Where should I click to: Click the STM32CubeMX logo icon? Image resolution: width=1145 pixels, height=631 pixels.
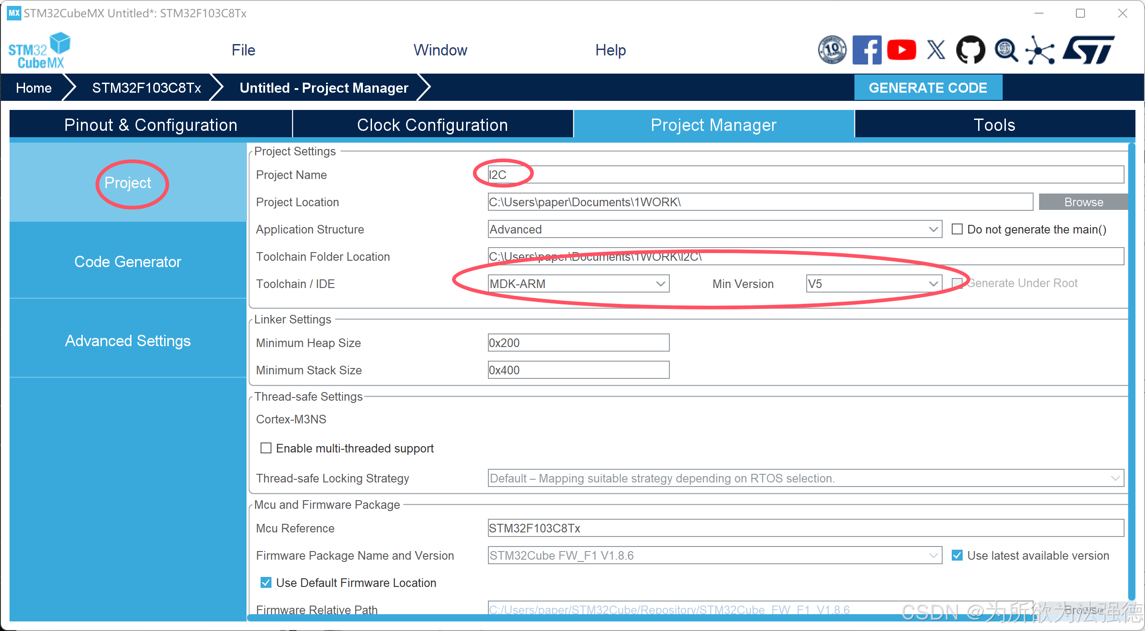pos(40,50)
